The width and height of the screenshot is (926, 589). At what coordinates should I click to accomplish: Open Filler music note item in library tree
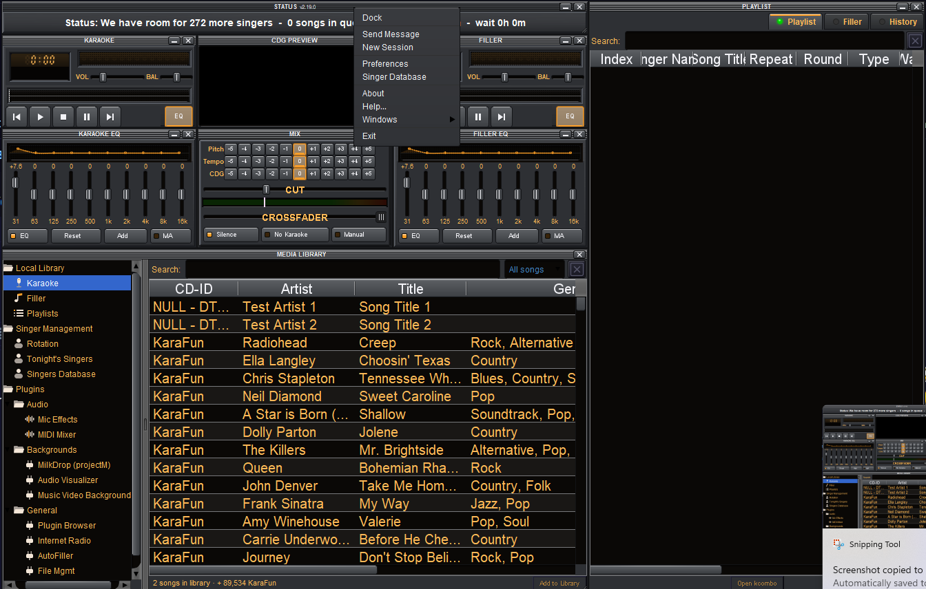coord(36,298)
